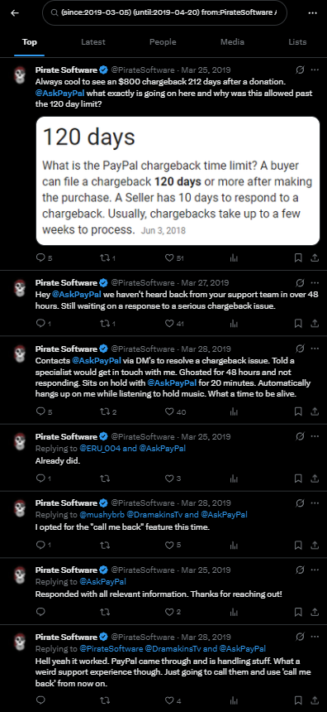Open the @mushybrb profile link
Viewport: 327px width, 712px height.
click(101, 514)
